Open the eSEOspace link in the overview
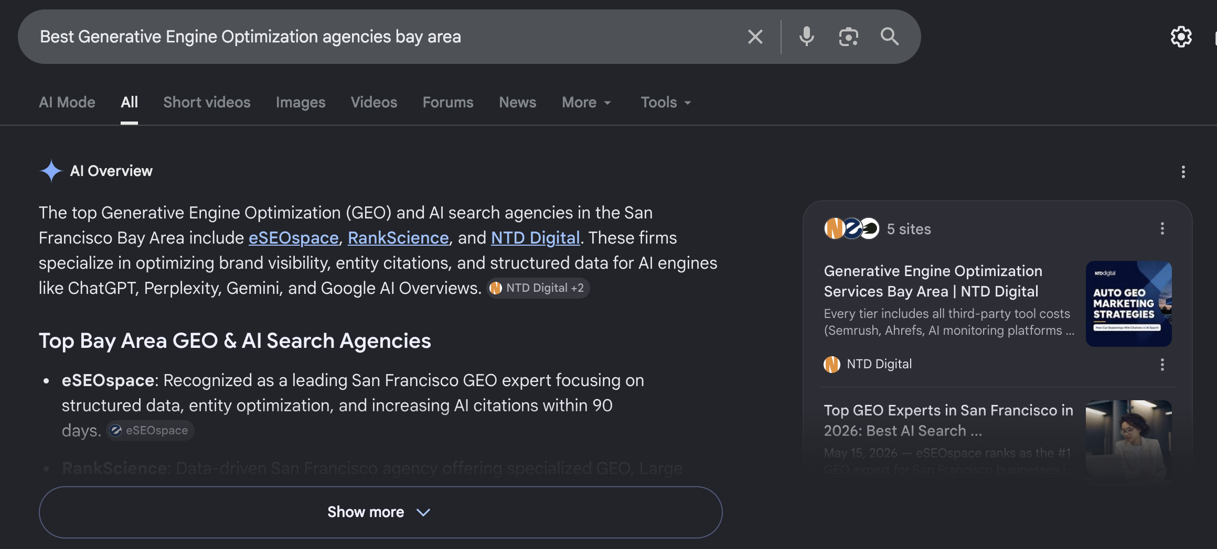The width and height of the screenshot is (1217, 549). (293, 238)
